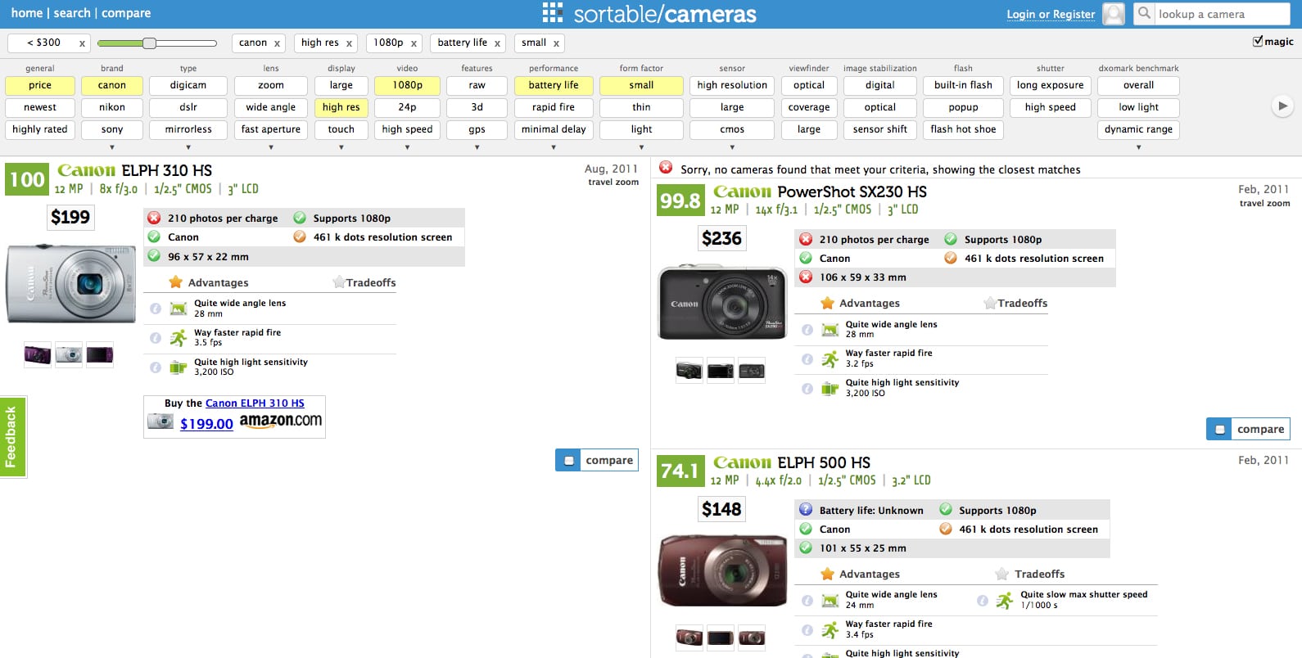1302x658 pixels.
Task: Click the sortable grid logo icon
Action: pyautogui.click(x=552, y=13)
